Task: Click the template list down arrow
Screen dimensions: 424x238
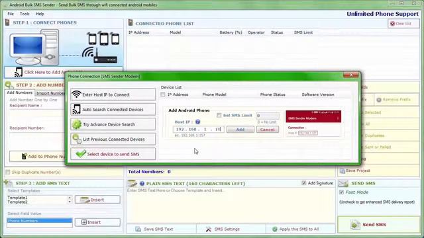Action: (x=70, y=202)
